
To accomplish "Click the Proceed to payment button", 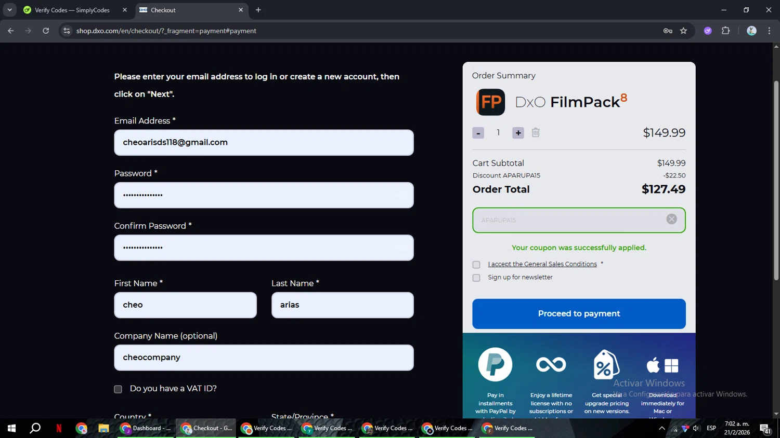I will click(579, 313).
